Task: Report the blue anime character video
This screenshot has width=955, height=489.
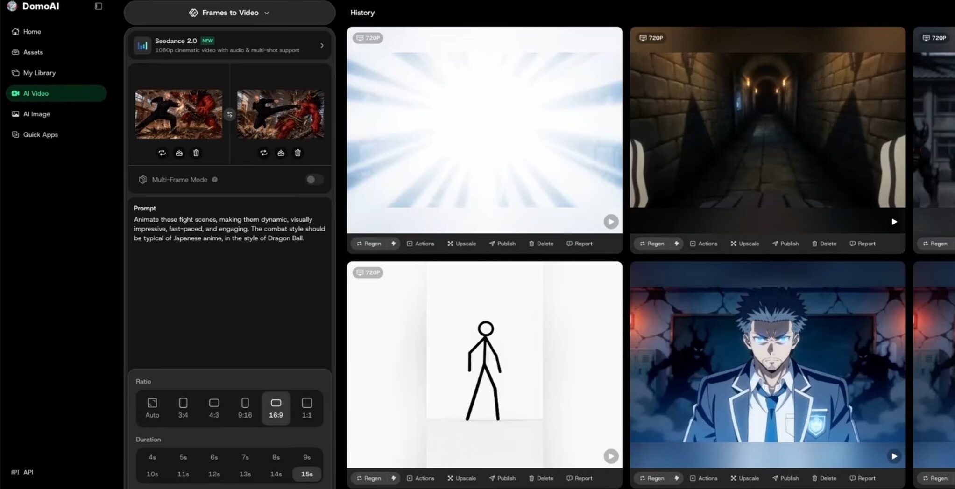Action: tap(862, 478)
